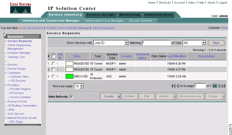Expand the Named Physical Circuits arrow
Viewport: 232px width, 135px height.
(6, 118)
